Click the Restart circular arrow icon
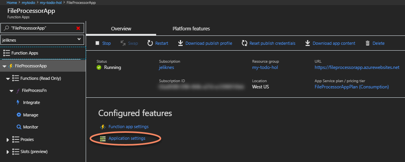The height and width of the screenshot is (162, 405). (150, 43)
